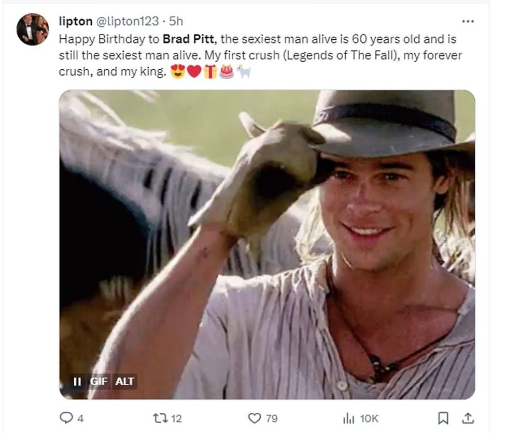Click the share upload arrow icon
Screen dimensions: 508x433
[x=468, y=418]
